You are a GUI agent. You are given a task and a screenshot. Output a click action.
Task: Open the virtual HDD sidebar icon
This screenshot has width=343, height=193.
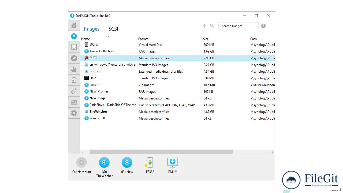click(x=74, y=80)
